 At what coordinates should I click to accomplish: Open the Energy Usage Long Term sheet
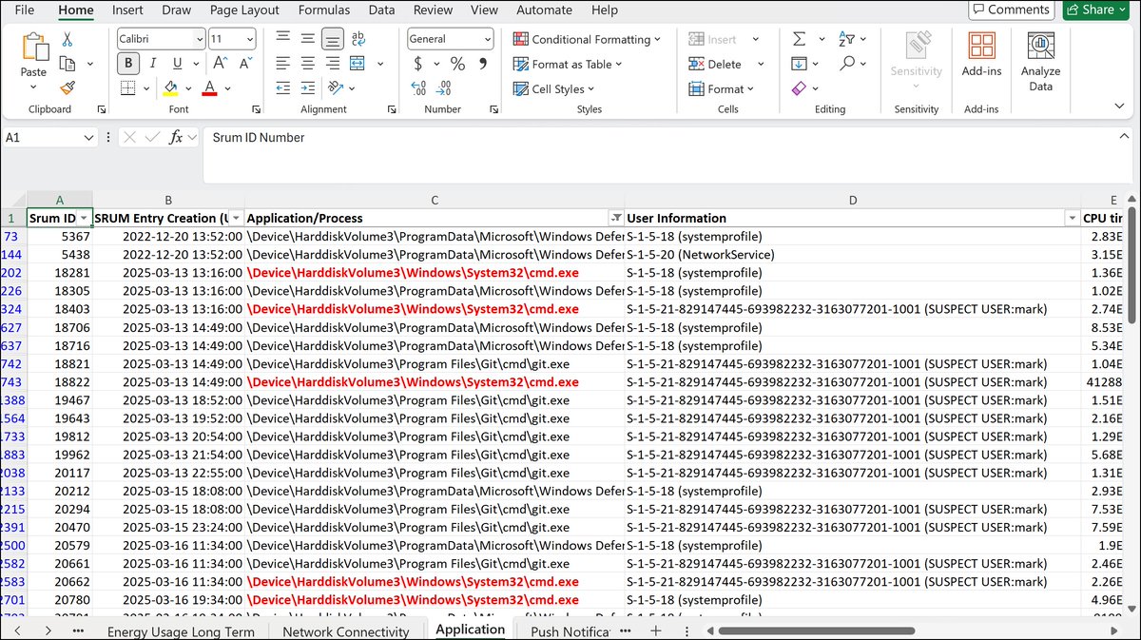tap(181, 631)
